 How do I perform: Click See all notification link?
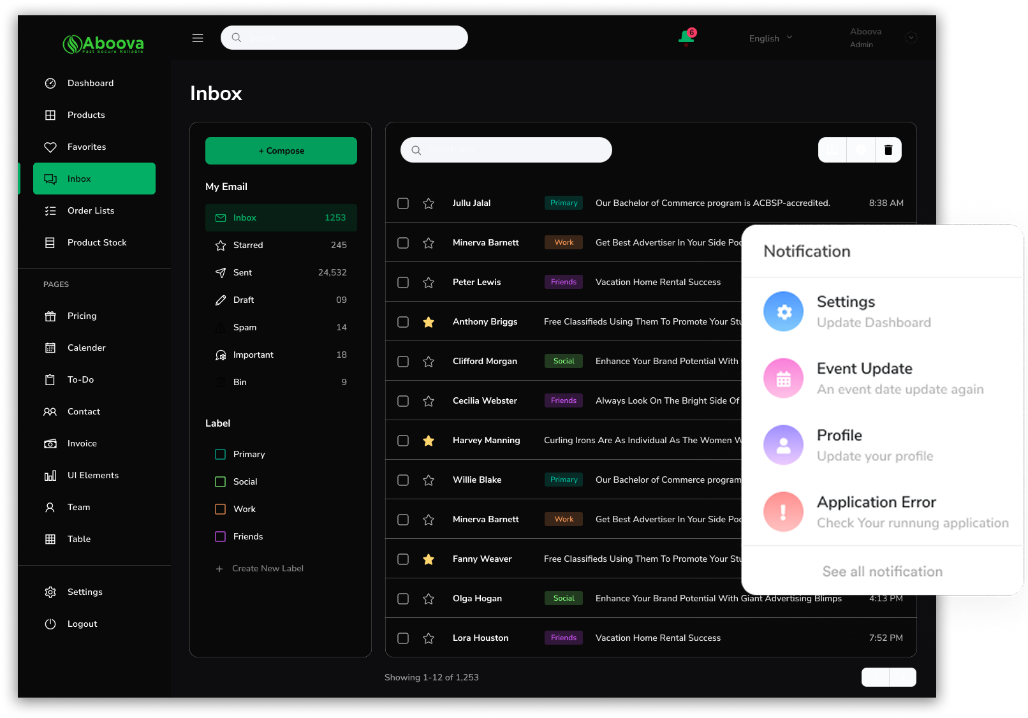[882, 571]
